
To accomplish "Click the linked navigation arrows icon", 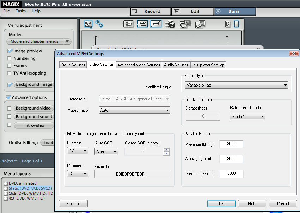I will click(x=142, y=24).
